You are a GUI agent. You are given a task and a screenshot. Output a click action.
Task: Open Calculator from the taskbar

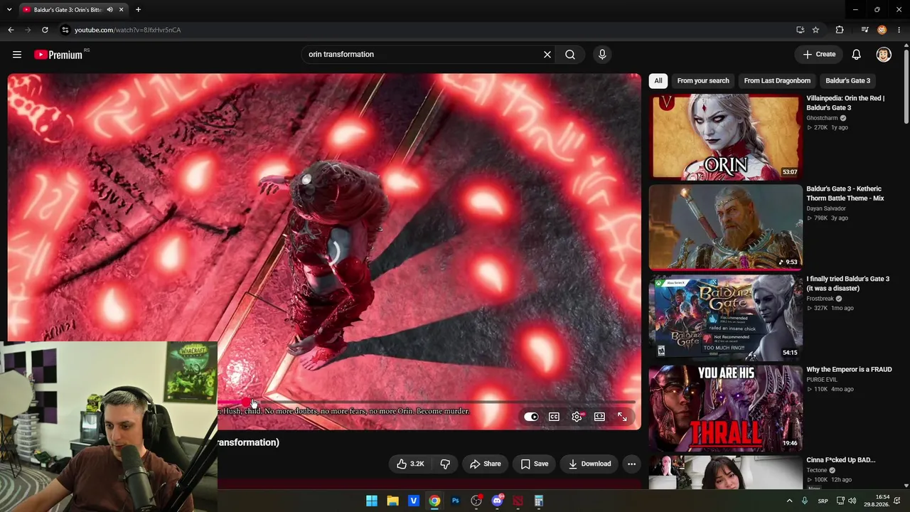pos(539,501)
